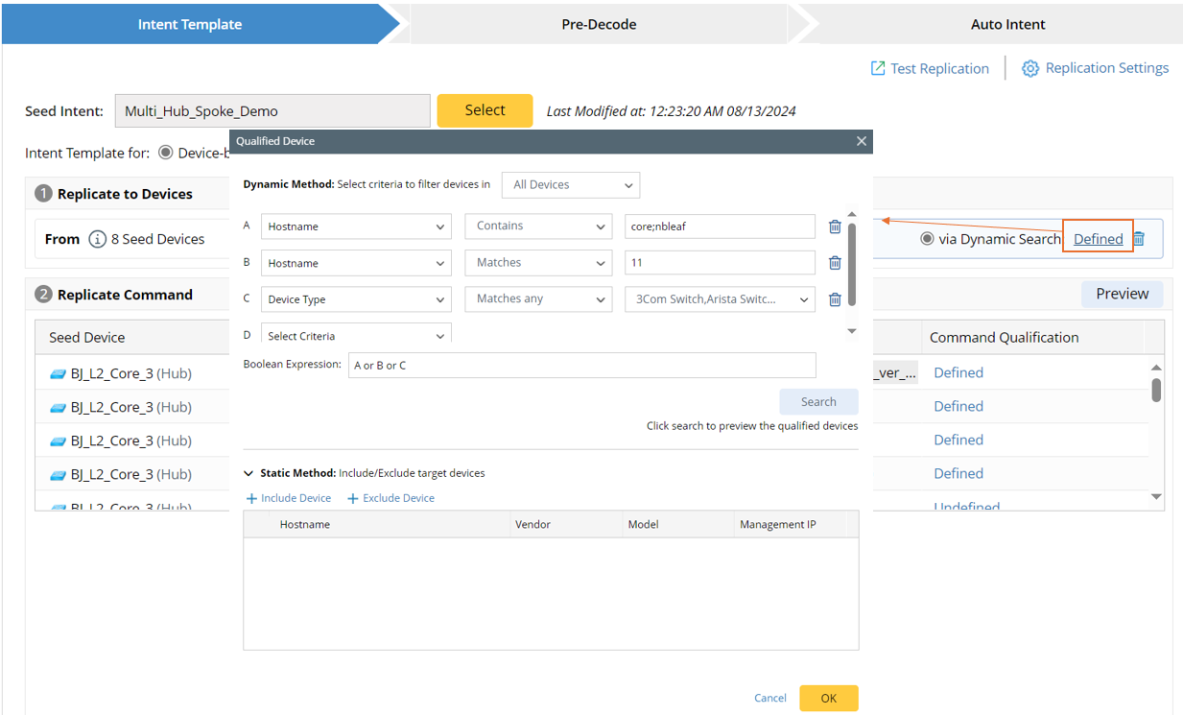Collapse the Static Method section
This screenshot has height=715, width=1183.
(x=248, y=473)
